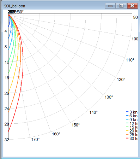The width and height of the screenshot is (140, 159).
Task: Click the radial axis value 32
Action: [x=7, y=140]
